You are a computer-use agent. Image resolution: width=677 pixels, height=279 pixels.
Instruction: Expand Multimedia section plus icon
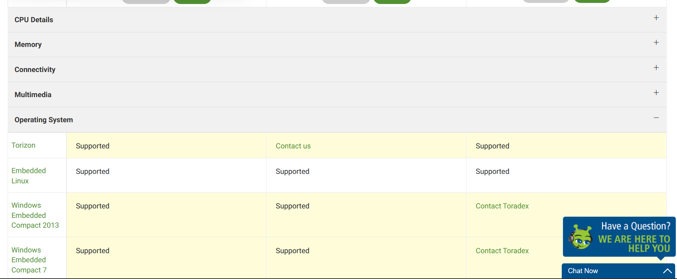click(656, 93)
